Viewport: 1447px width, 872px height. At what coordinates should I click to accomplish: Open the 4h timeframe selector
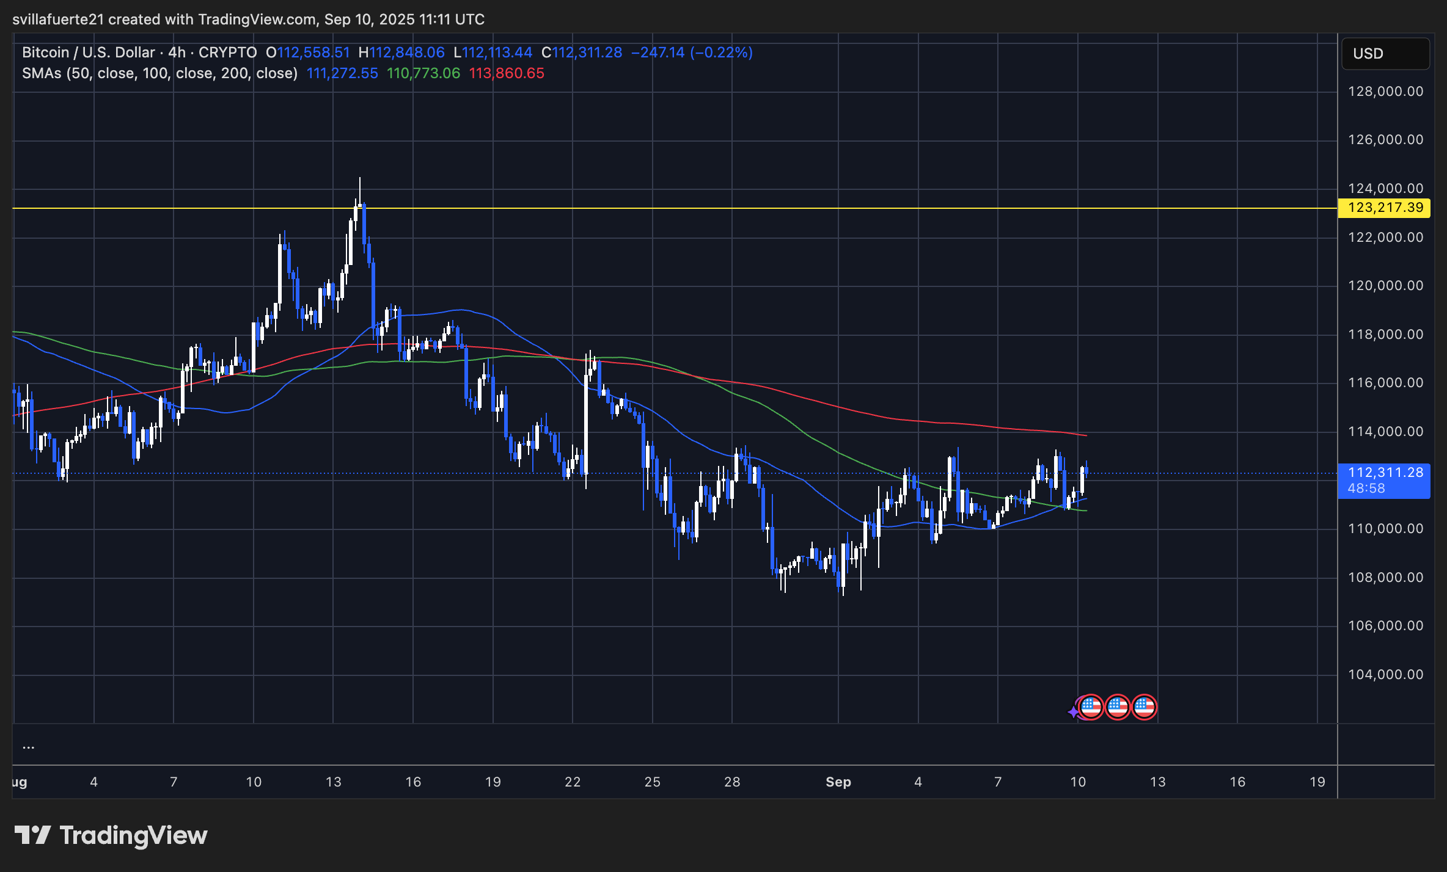coord(175,53)
